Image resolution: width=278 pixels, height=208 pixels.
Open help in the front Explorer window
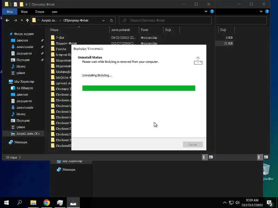[x=212, y=11]
